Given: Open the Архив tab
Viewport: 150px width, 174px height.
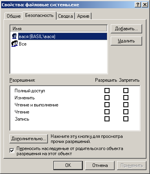Looking at the screenshot, I should [x=83, y=16].
